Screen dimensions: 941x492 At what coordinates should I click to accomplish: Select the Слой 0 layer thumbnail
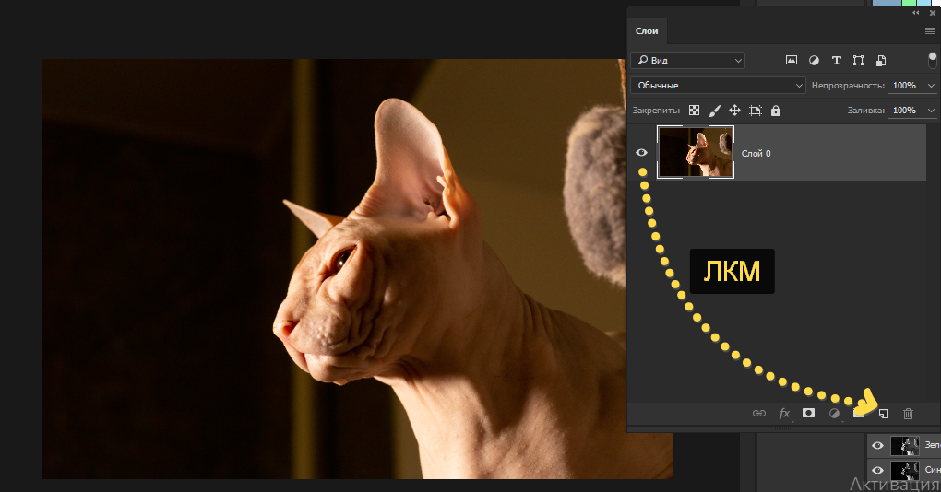pyautogui.click(x=696, y=152)
